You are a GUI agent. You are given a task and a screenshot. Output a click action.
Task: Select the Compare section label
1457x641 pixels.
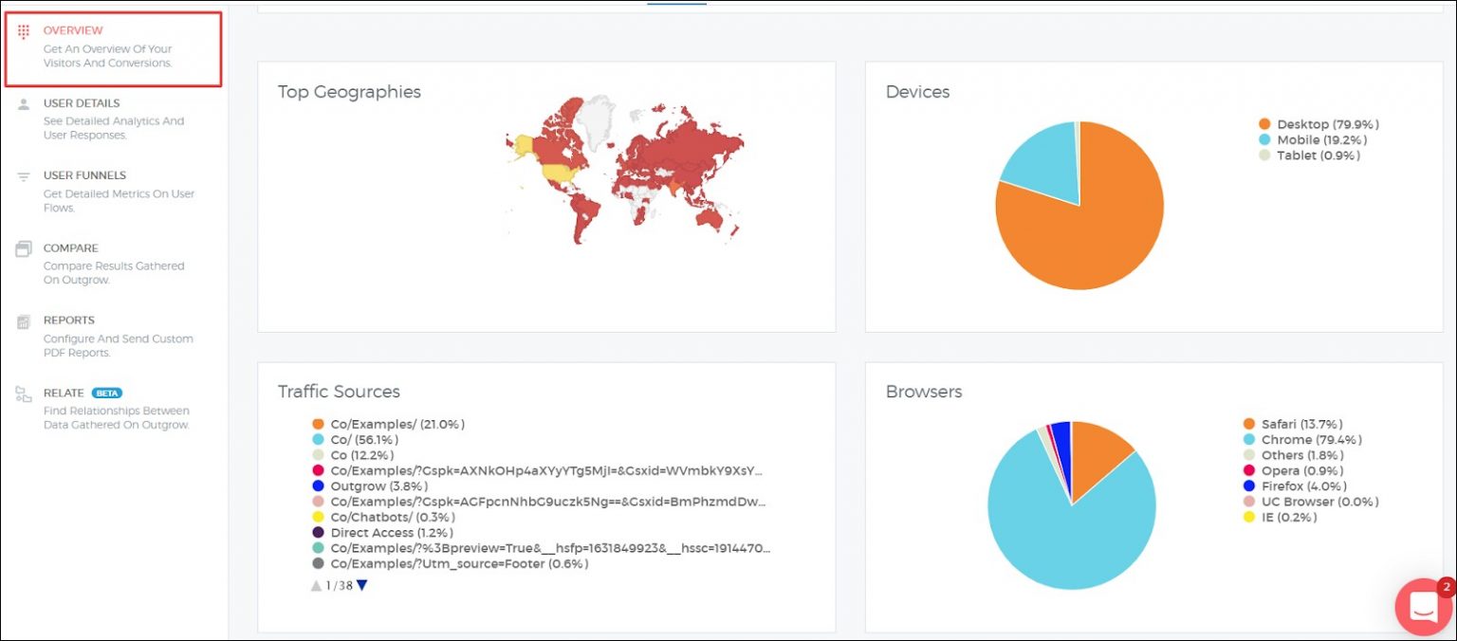coord(70,248)
